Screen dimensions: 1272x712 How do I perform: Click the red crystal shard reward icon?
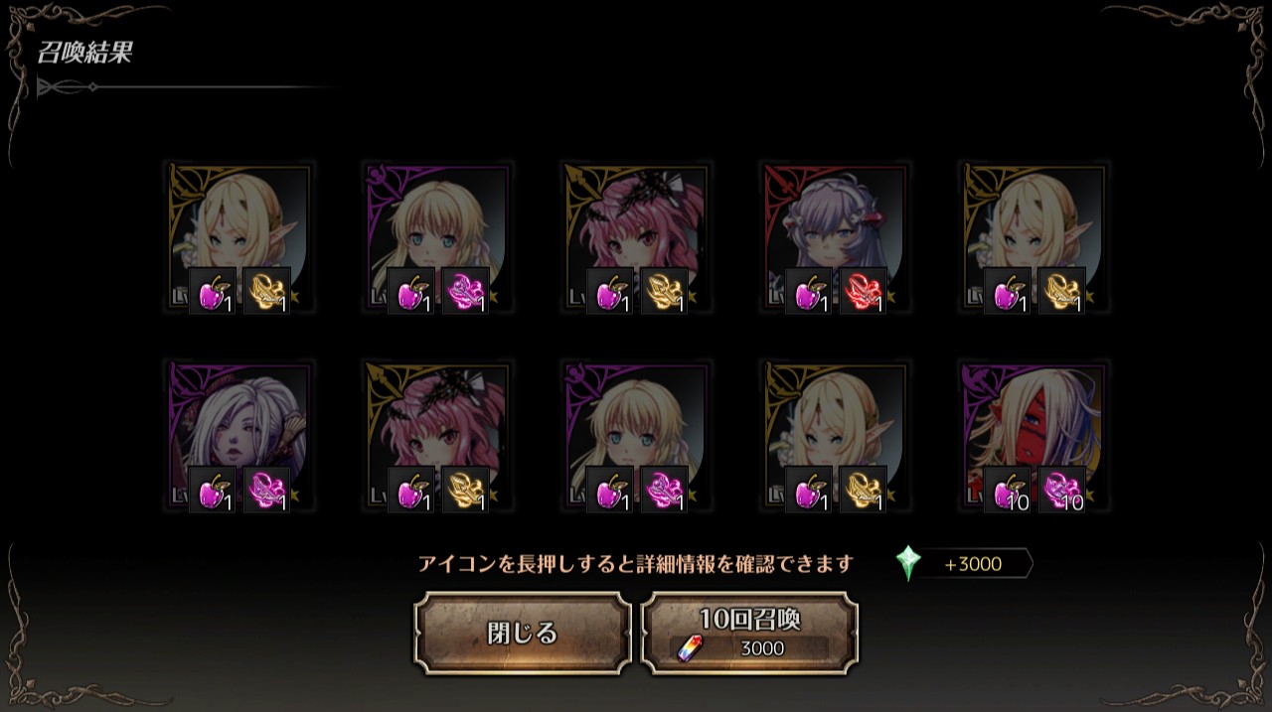point(863,291)
